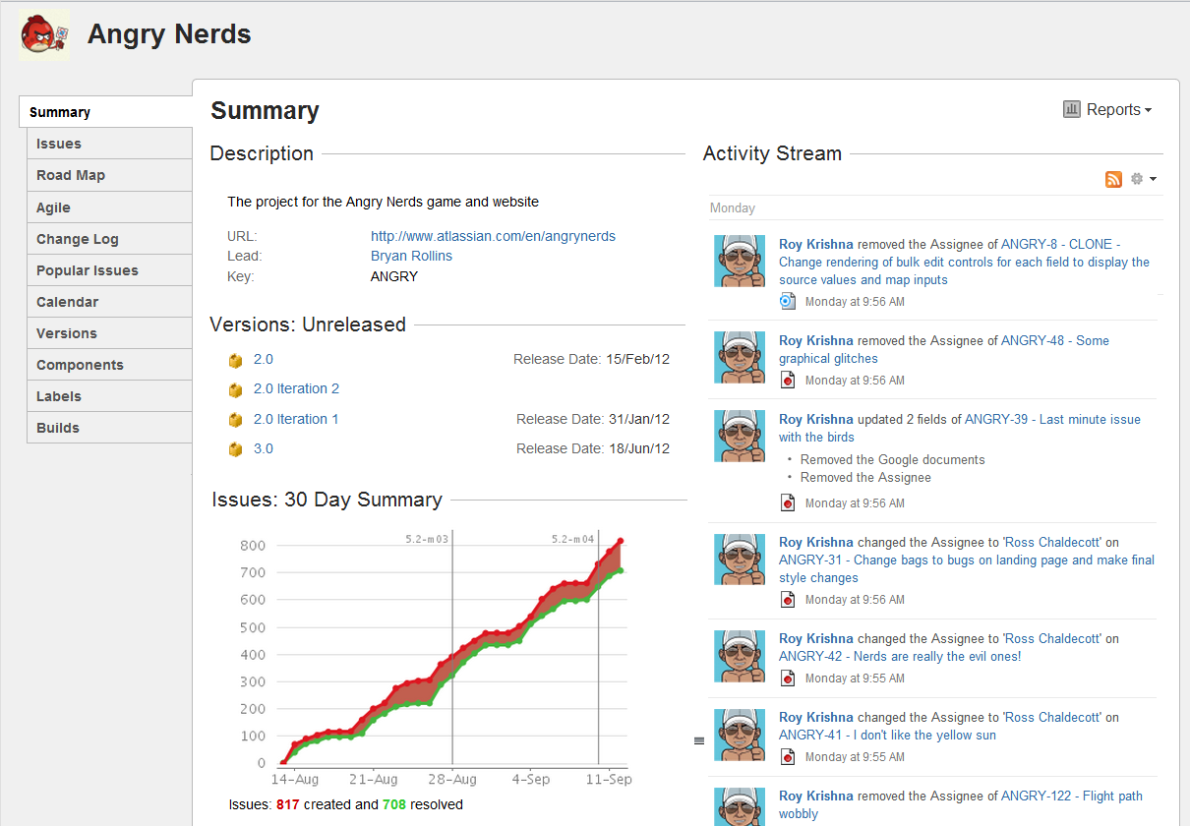
Task: Open ANGRY-31 Change bags to bugs issue
Action: pos(967,568)
